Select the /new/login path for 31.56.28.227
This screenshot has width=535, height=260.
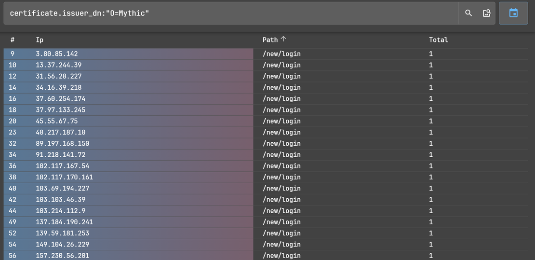(x=281, y=76)
